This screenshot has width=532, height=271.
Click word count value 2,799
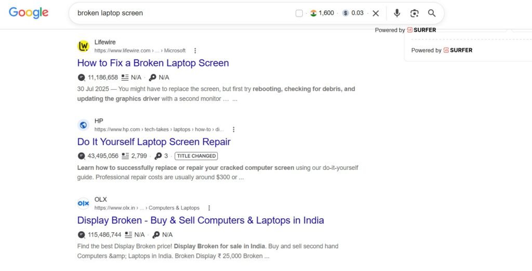(x=139, y=156)
